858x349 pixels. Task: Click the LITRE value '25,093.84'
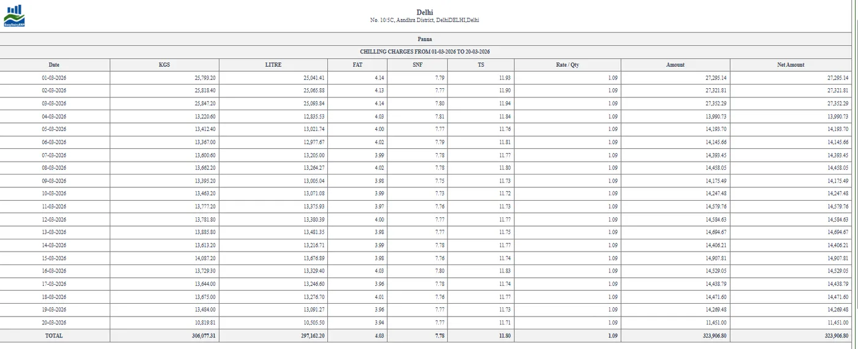[314, 103]
